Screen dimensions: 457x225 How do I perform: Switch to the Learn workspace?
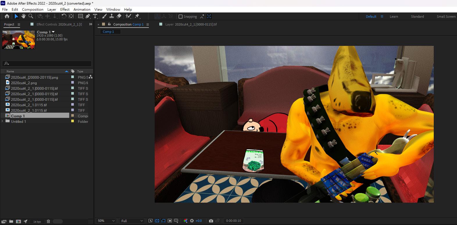394,17
